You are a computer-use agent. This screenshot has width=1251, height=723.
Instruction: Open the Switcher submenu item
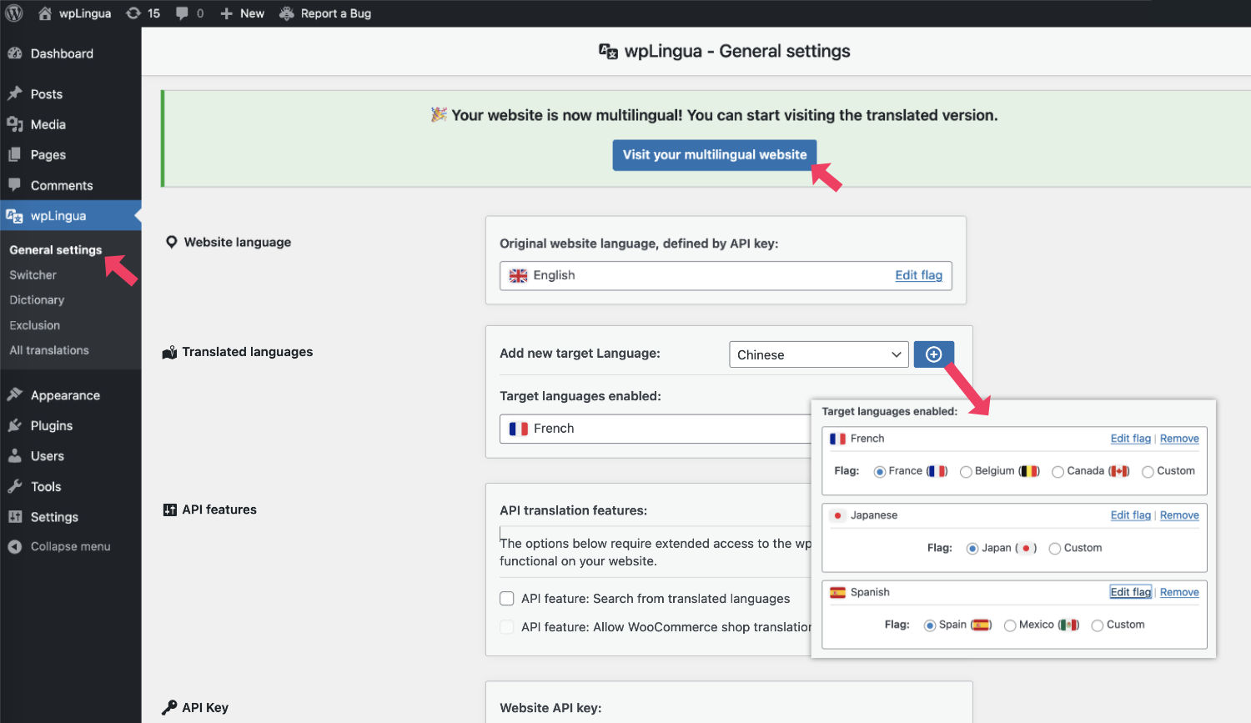[33, 275]
